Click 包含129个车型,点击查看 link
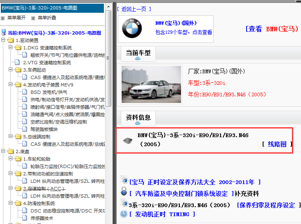This screenshot has width=301, height=224. (183, 32)
